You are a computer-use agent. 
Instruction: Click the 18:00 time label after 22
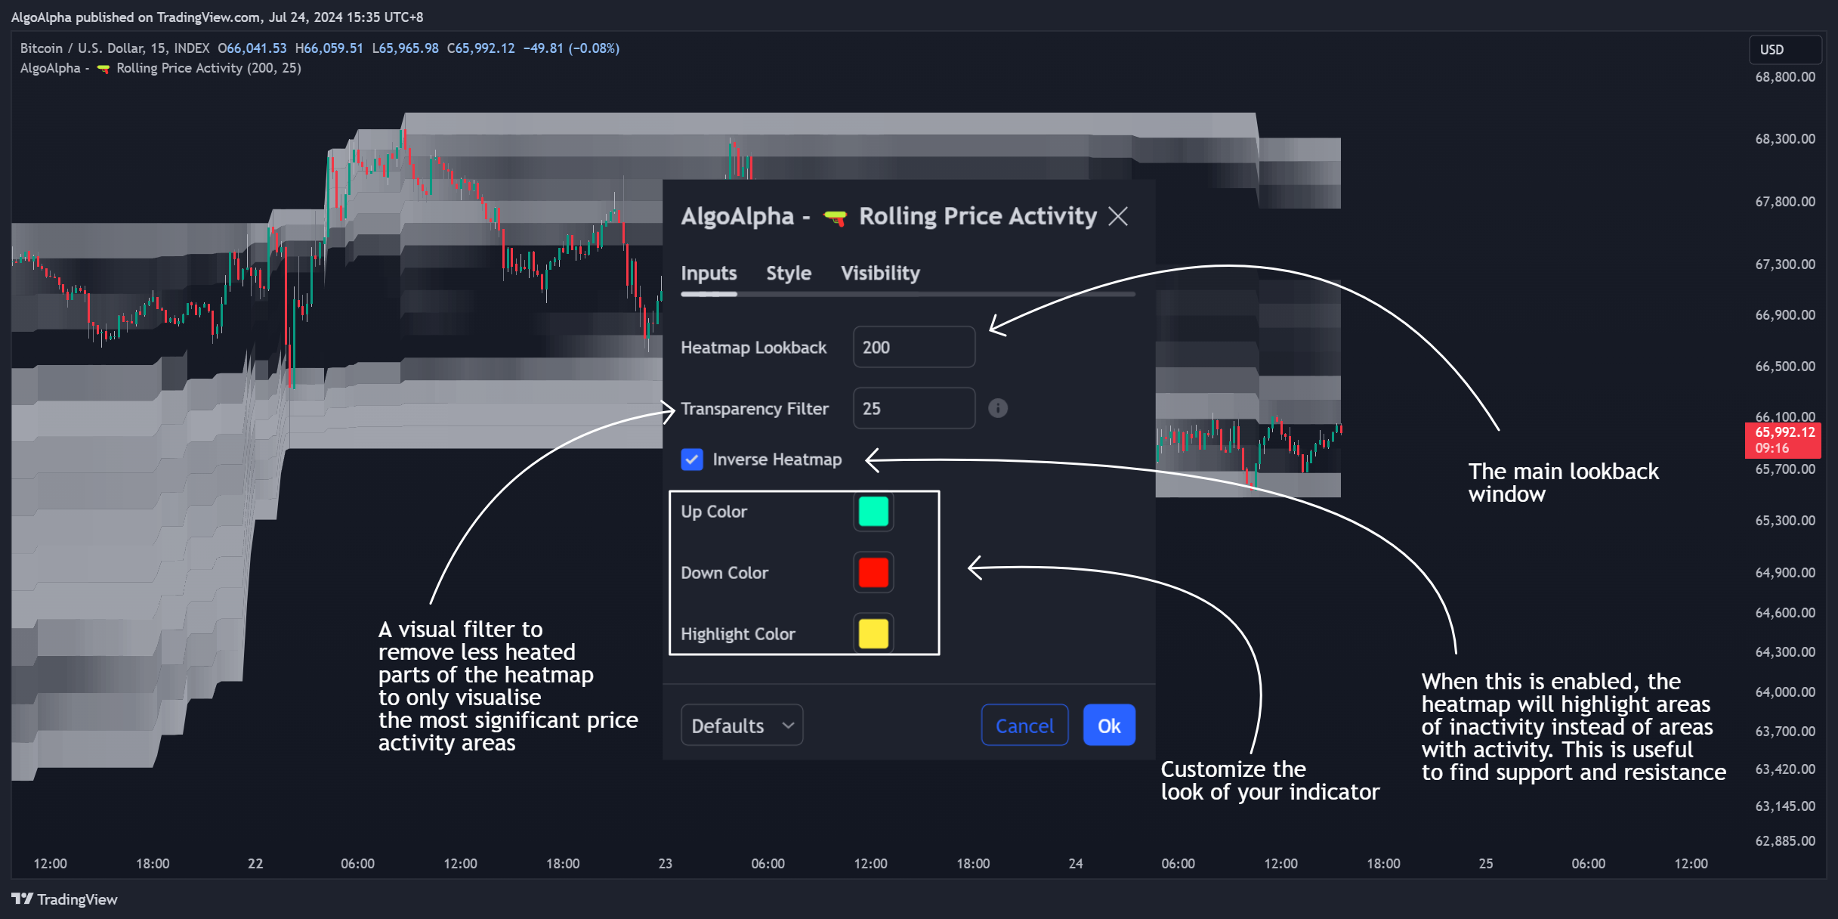[x=563, y=863]
